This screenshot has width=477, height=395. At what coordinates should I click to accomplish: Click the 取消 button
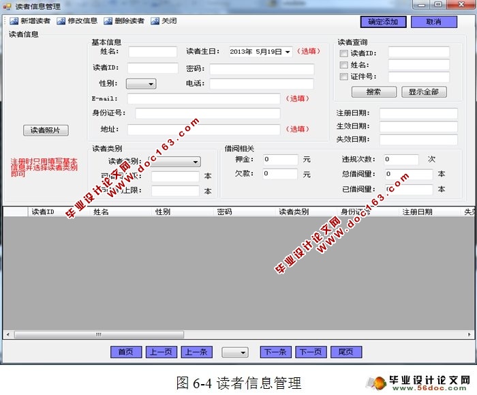[434, 22]
